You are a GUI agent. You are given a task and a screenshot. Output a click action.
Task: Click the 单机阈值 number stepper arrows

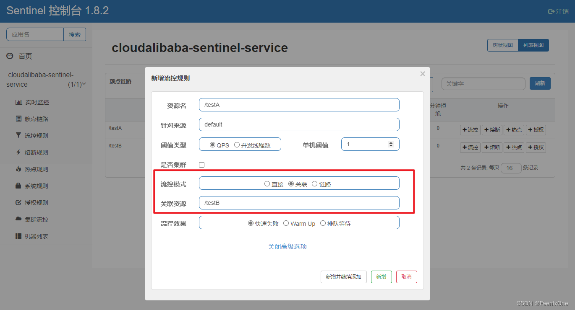391,144
